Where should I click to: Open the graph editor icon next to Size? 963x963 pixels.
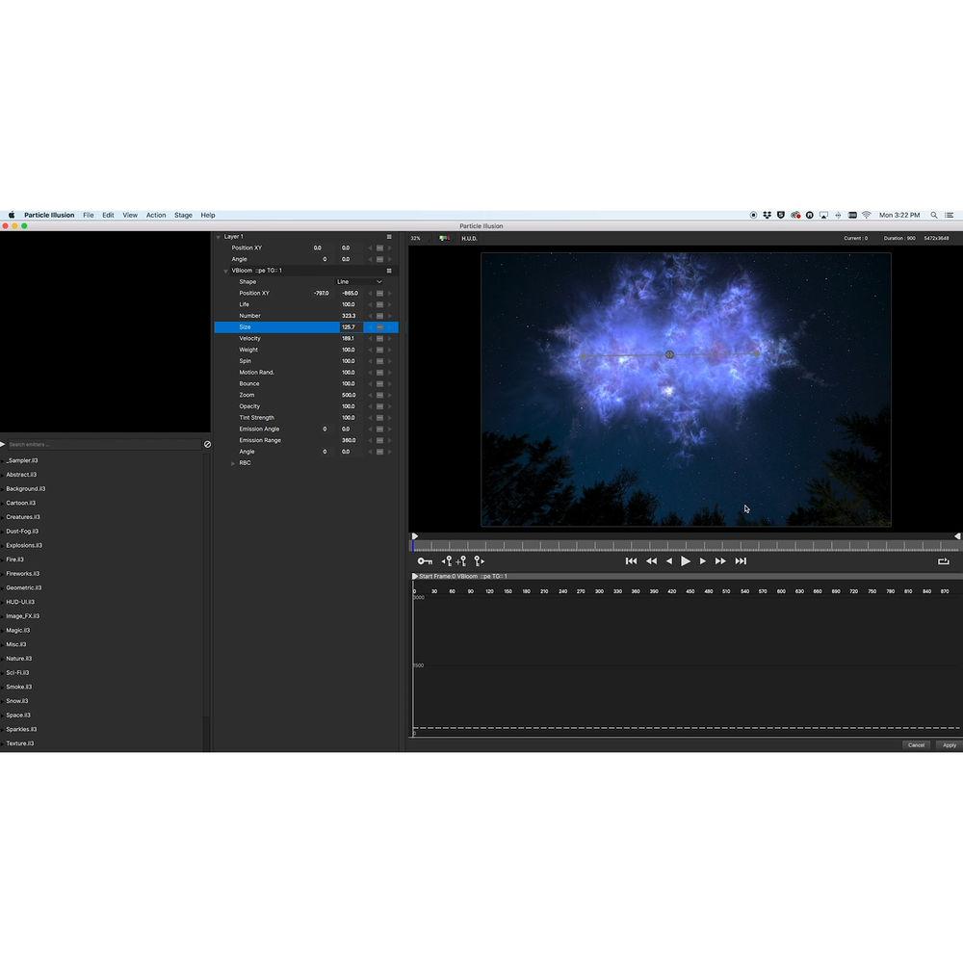(x=380, y=327)
